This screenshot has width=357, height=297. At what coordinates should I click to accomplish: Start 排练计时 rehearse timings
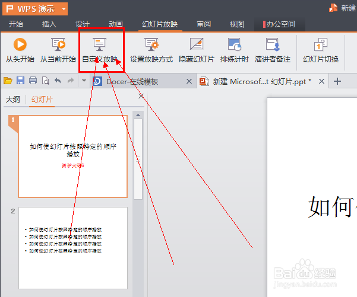coord(234,50)
